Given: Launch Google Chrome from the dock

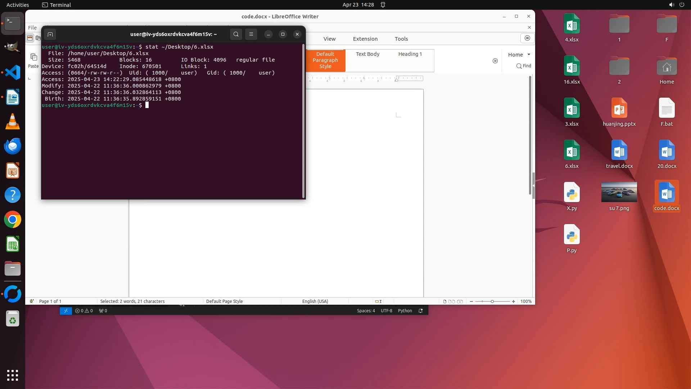Looking at the screenshot, I should click(13, 220).
